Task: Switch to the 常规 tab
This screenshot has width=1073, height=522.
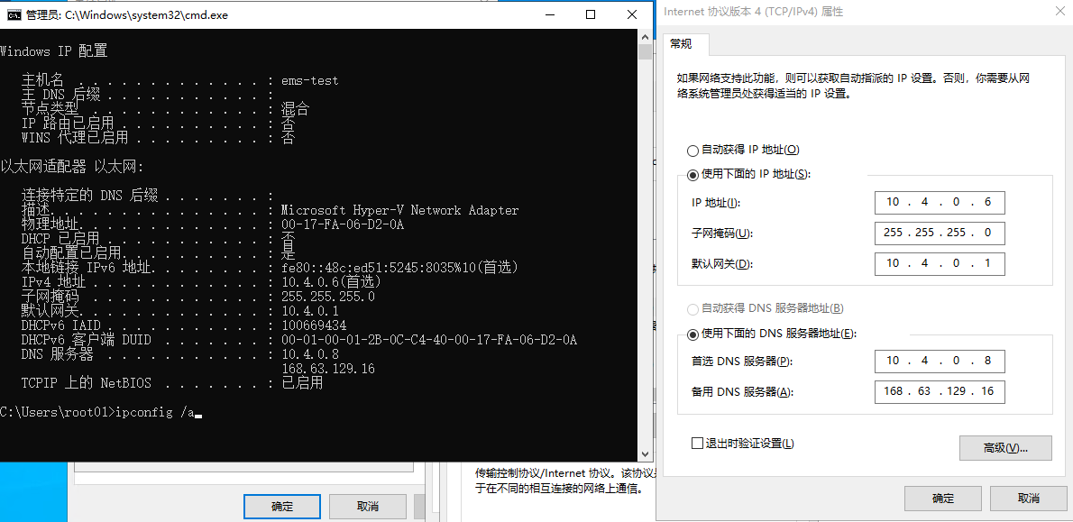Action: point(683,43)
